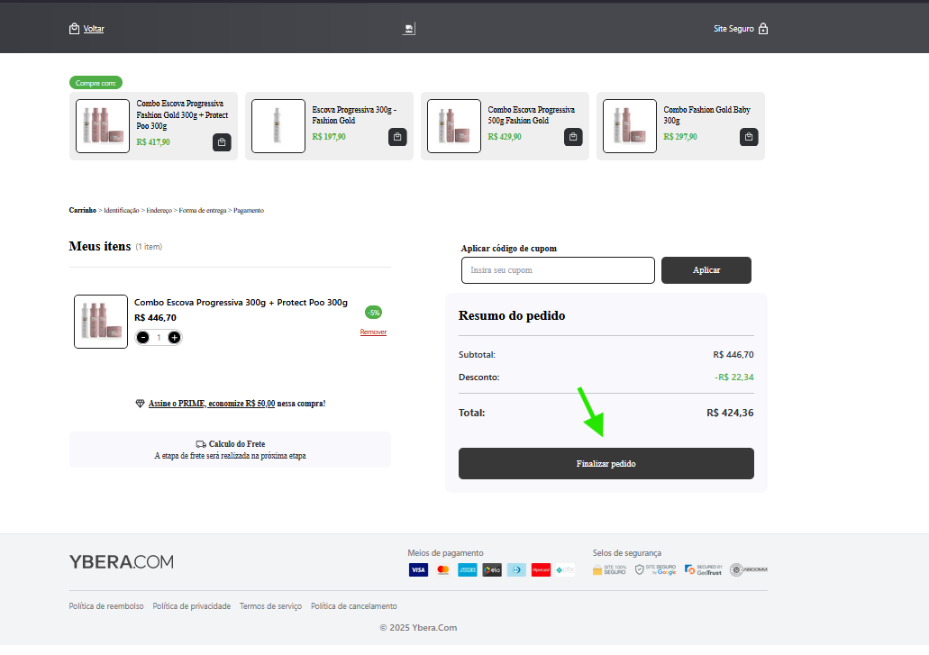This screenshot has height=655, width=929.
Task: Click the Elo payment icon
Action: (x=492, y=569)
